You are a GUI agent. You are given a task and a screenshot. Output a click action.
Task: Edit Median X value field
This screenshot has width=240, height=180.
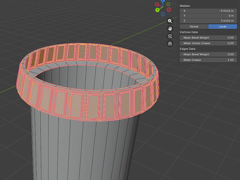(208, 11)
